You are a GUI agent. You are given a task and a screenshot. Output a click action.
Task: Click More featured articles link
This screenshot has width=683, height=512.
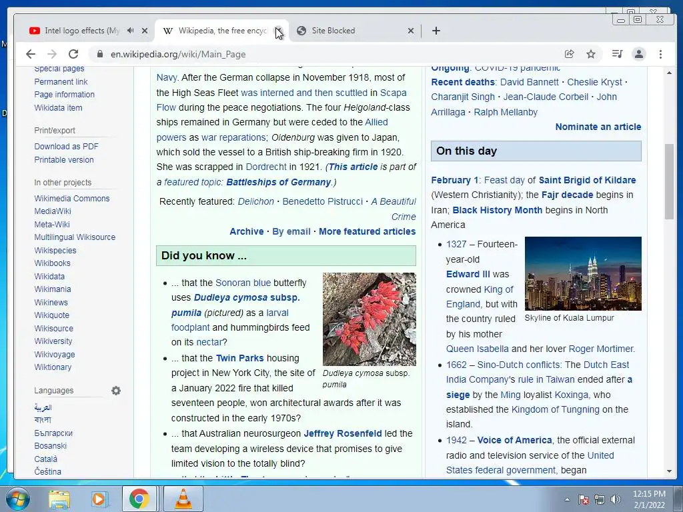[x=368, y=231]
